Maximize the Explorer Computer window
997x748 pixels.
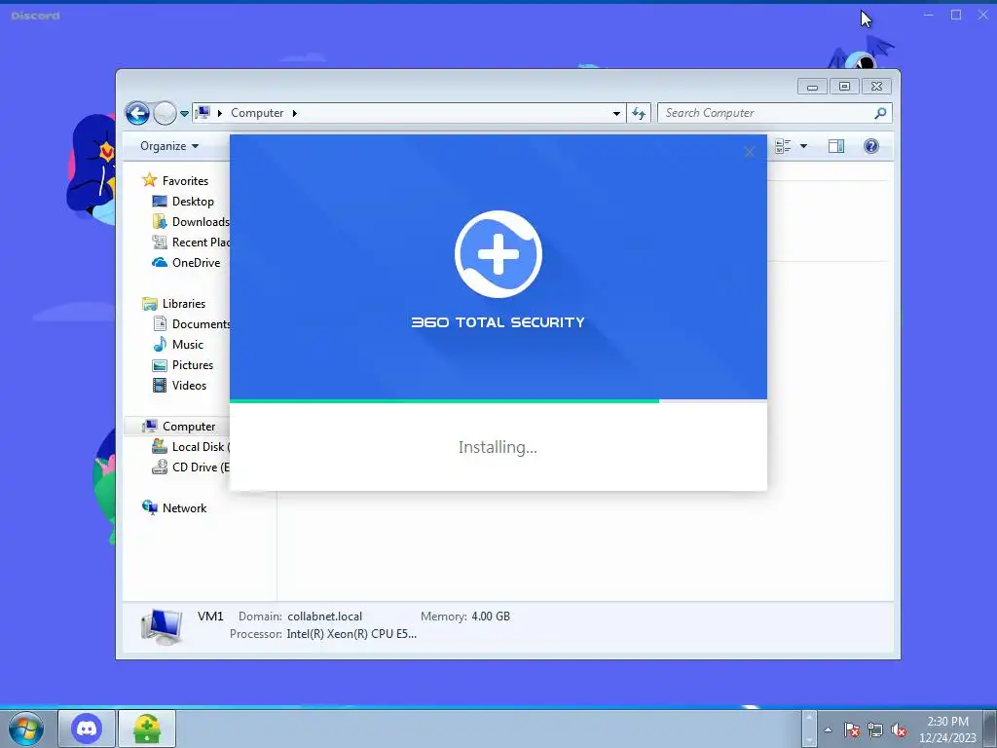point(844,87)
